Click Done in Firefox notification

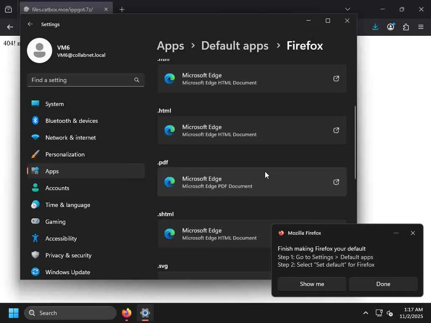pyautogui.click(x=383, y=284)
